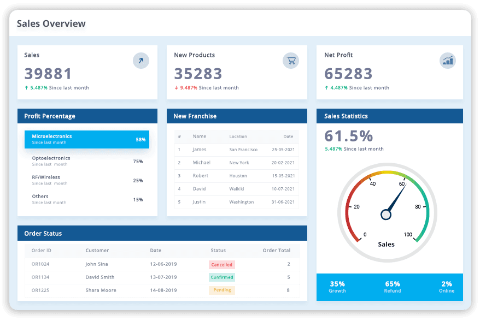Click the Pending badge for order OR1225
Screen dimensions: 480x321
[221, 290]
